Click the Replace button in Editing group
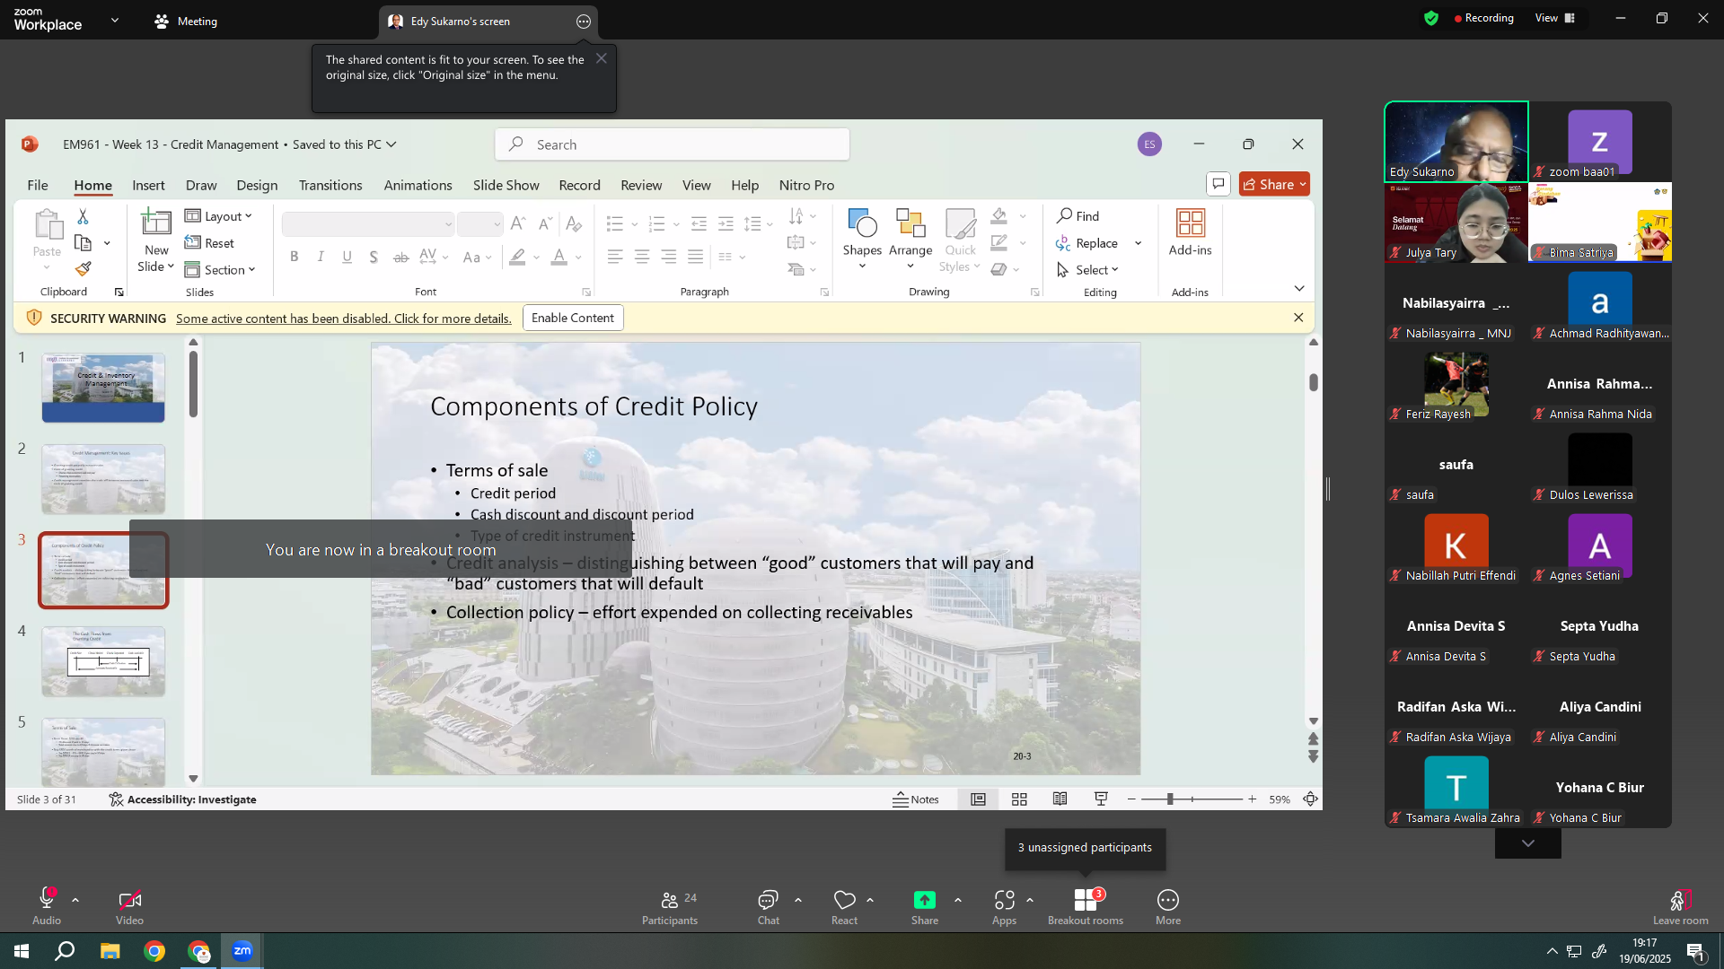The height and width of the screenshot is (969, 1724). click(x=1087, y=243)
